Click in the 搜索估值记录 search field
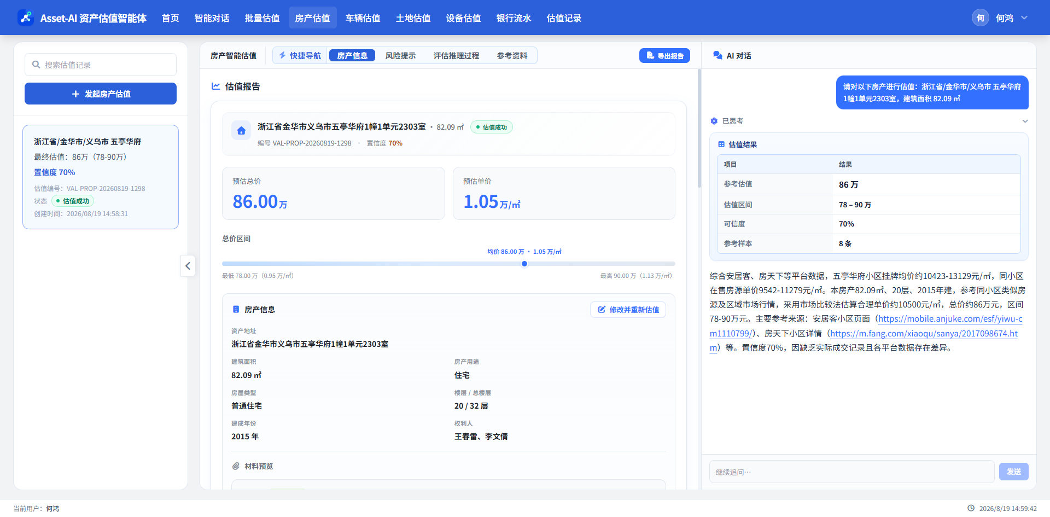 click(101, 65)
